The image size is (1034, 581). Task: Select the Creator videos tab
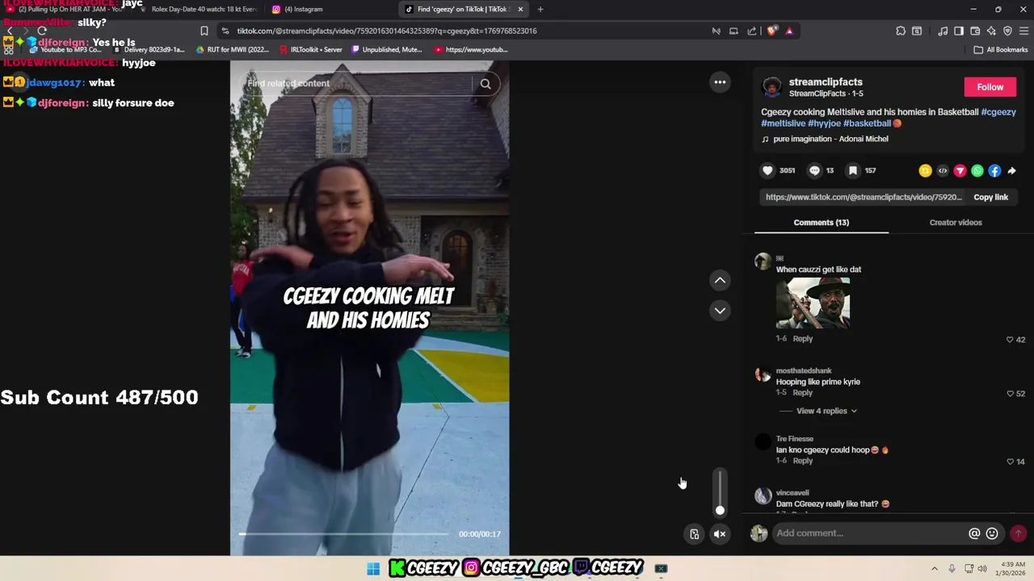click(956, 223)
